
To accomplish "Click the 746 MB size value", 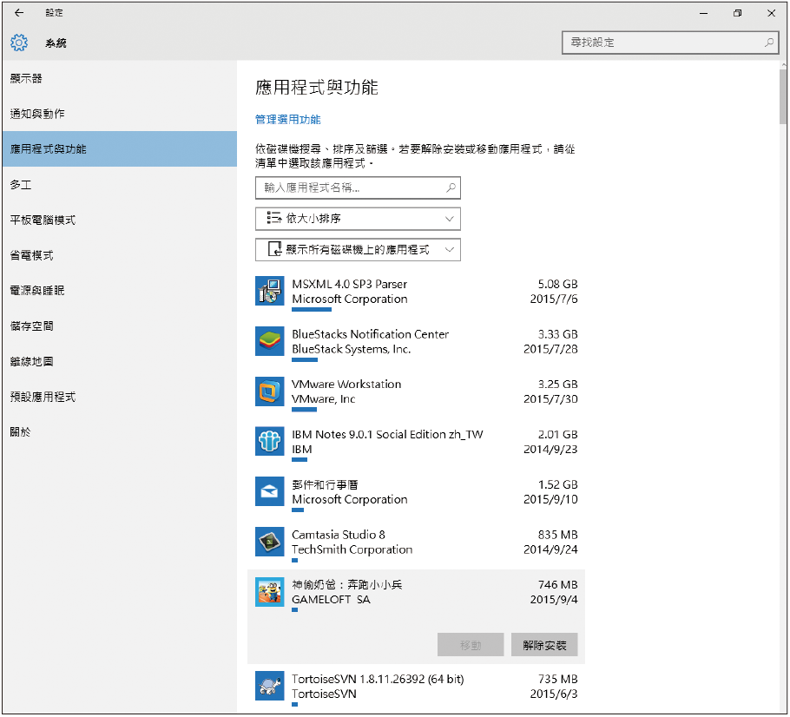I will click(x=557, y=584).
